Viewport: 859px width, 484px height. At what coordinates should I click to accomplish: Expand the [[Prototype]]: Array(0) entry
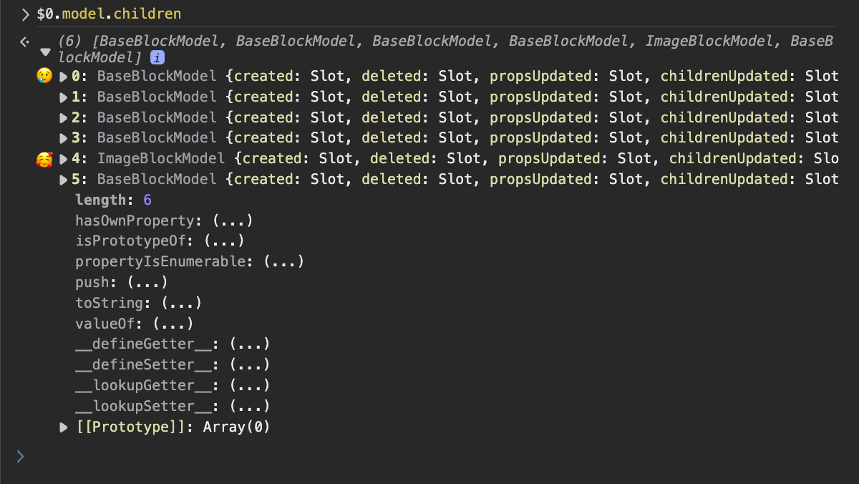(x=63, y=427)
